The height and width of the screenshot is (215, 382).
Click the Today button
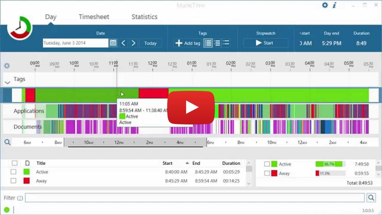(x=150, y=43)
